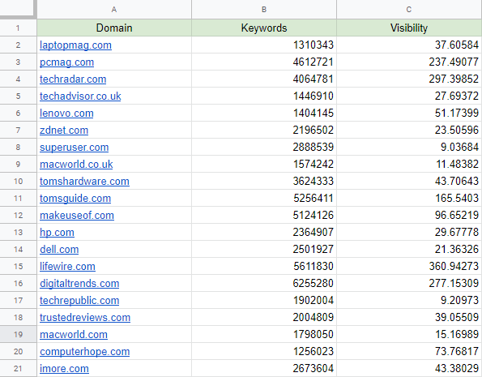
Task: Click the techrepublic.com link
Action: [x=79, y=300]
